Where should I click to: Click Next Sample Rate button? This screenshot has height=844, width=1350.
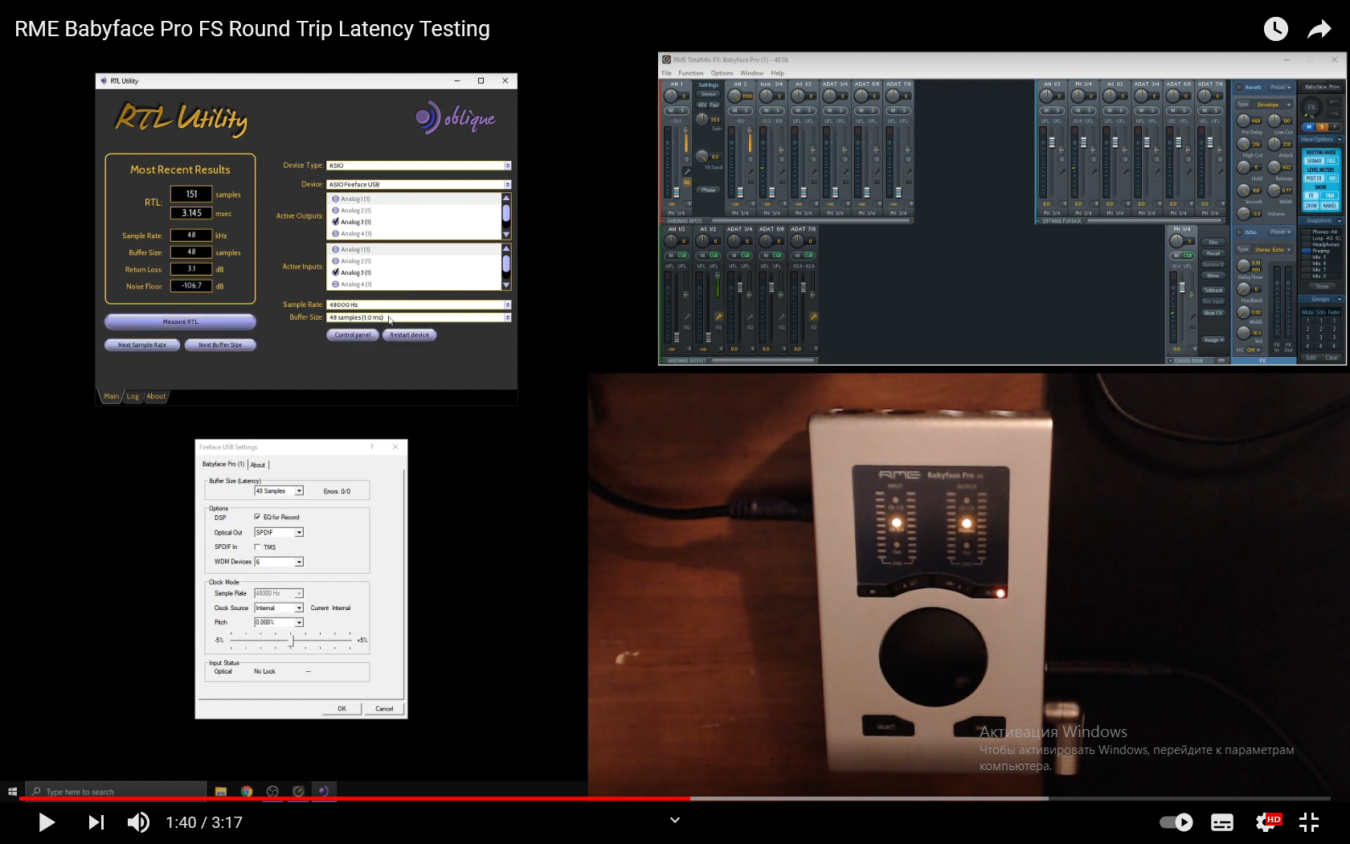pyautogui.click(x=142, y=345)
